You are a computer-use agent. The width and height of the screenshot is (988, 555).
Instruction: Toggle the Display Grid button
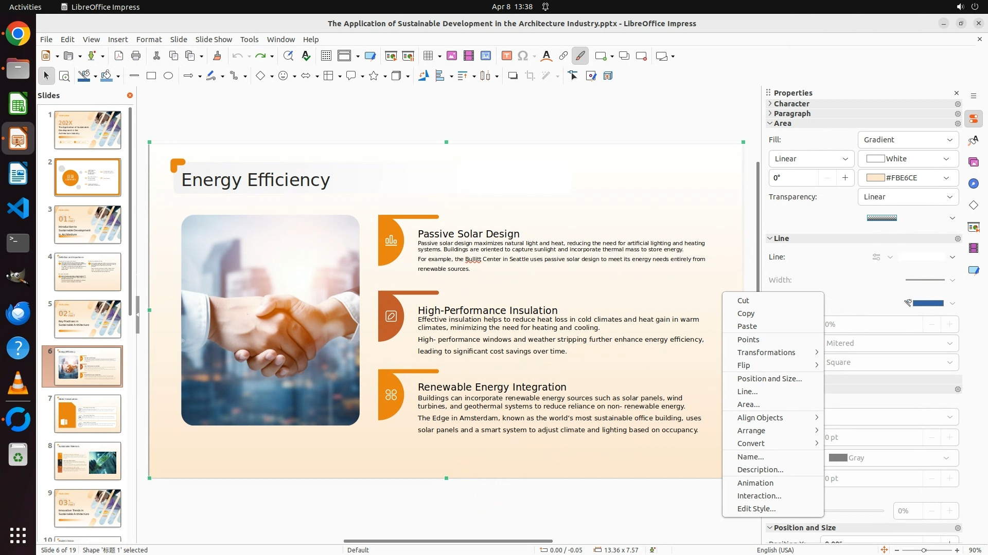click(x=326, y=56)
